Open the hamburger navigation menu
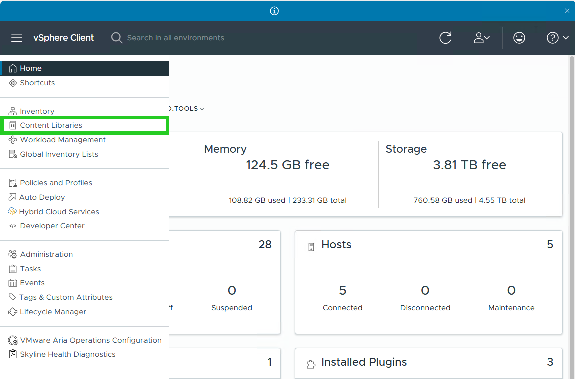Screen dimensions: 575x379 point(17,38)
